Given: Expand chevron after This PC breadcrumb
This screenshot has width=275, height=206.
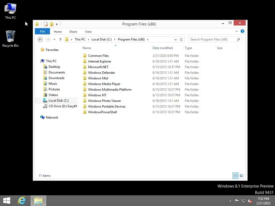Looking at the screenshot, I should [x=89, y=39].
